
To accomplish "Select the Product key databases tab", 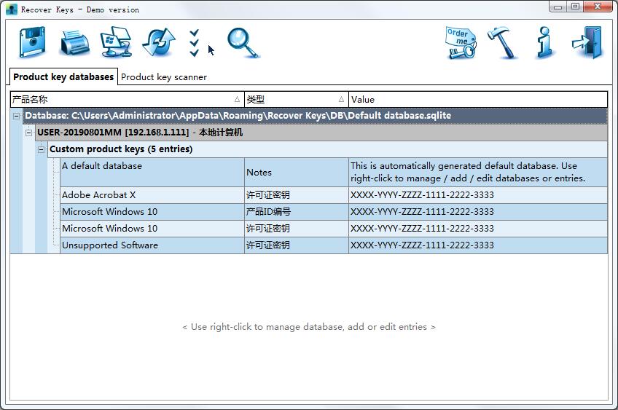I will click(63, 76).
